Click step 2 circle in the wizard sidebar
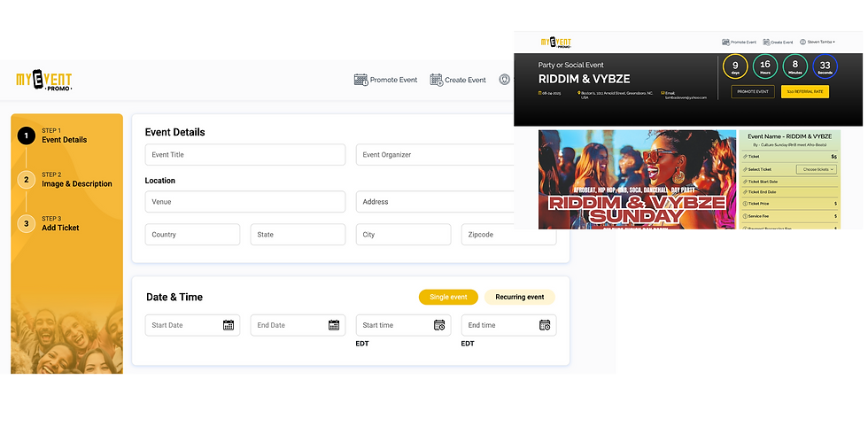868x434 pixels. pos(26,180)
